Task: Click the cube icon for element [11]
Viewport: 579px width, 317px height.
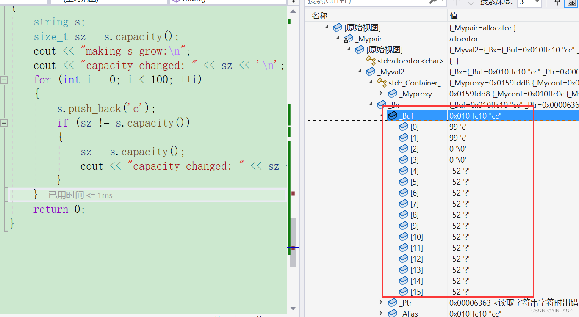Action: [404, 248]
